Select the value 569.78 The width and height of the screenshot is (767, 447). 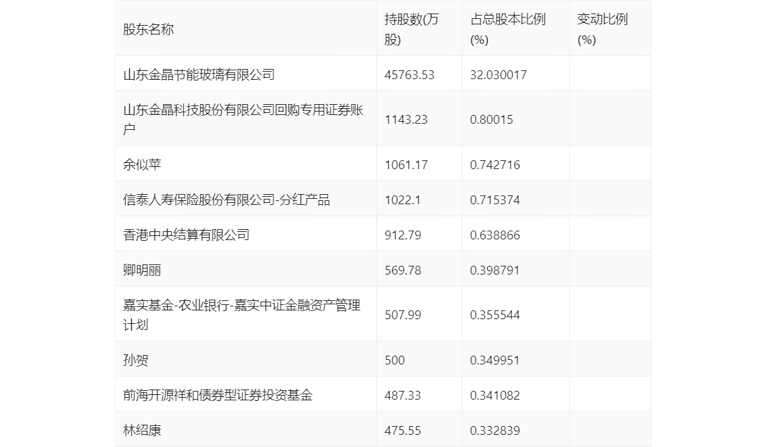pyautogui.click(x=402, y=270)
